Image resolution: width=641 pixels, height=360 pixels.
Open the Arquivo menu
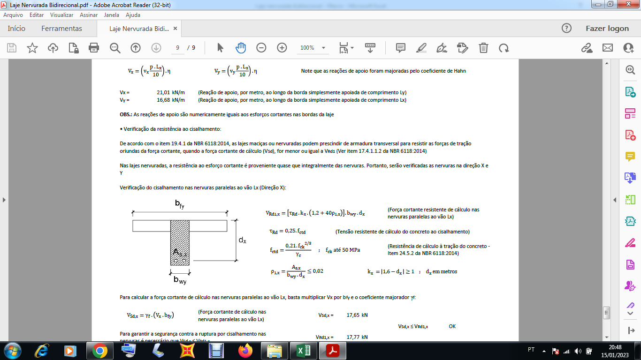click(13, 15)
